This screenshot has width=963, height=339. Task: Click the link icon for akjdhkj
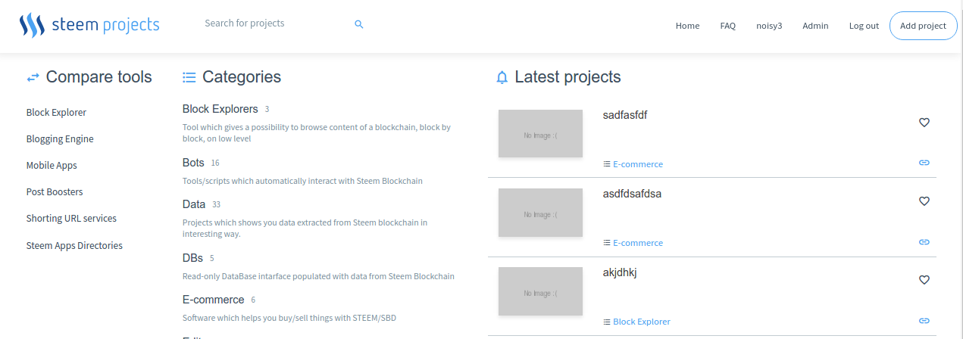[x=924, y=321]
